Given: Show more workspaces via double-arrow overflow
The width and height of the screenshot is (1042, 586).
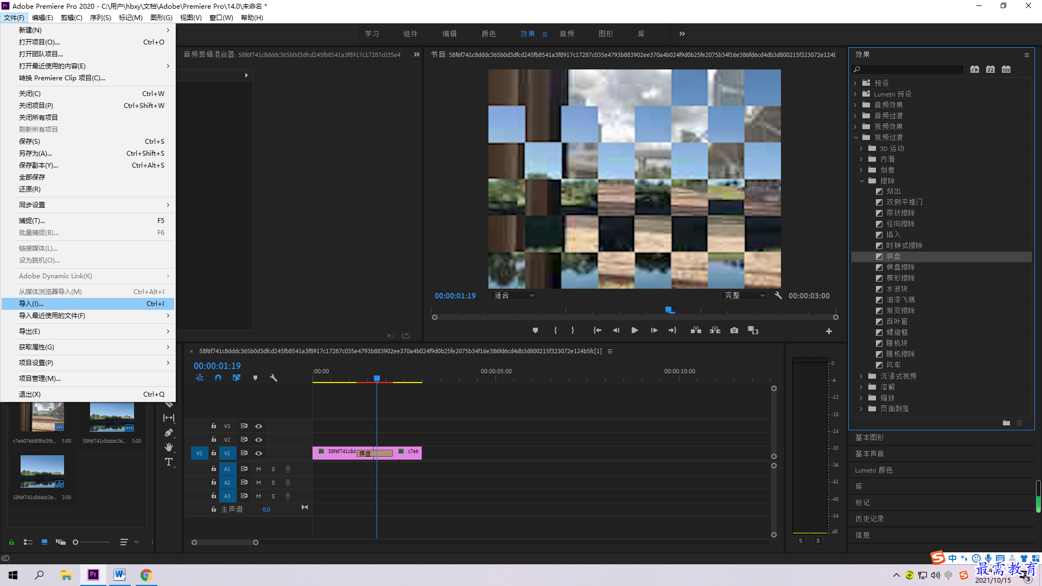Looking at the screenshot, I should click(682, 34).
